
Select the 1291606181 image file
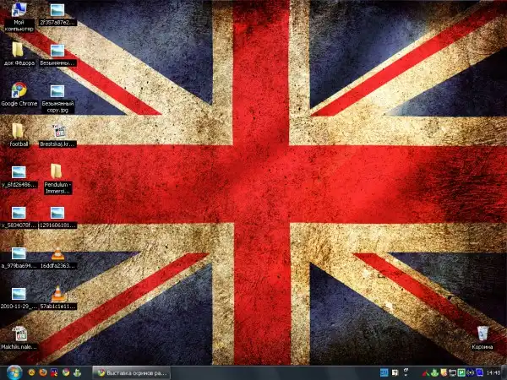click(x=57, y=213)
